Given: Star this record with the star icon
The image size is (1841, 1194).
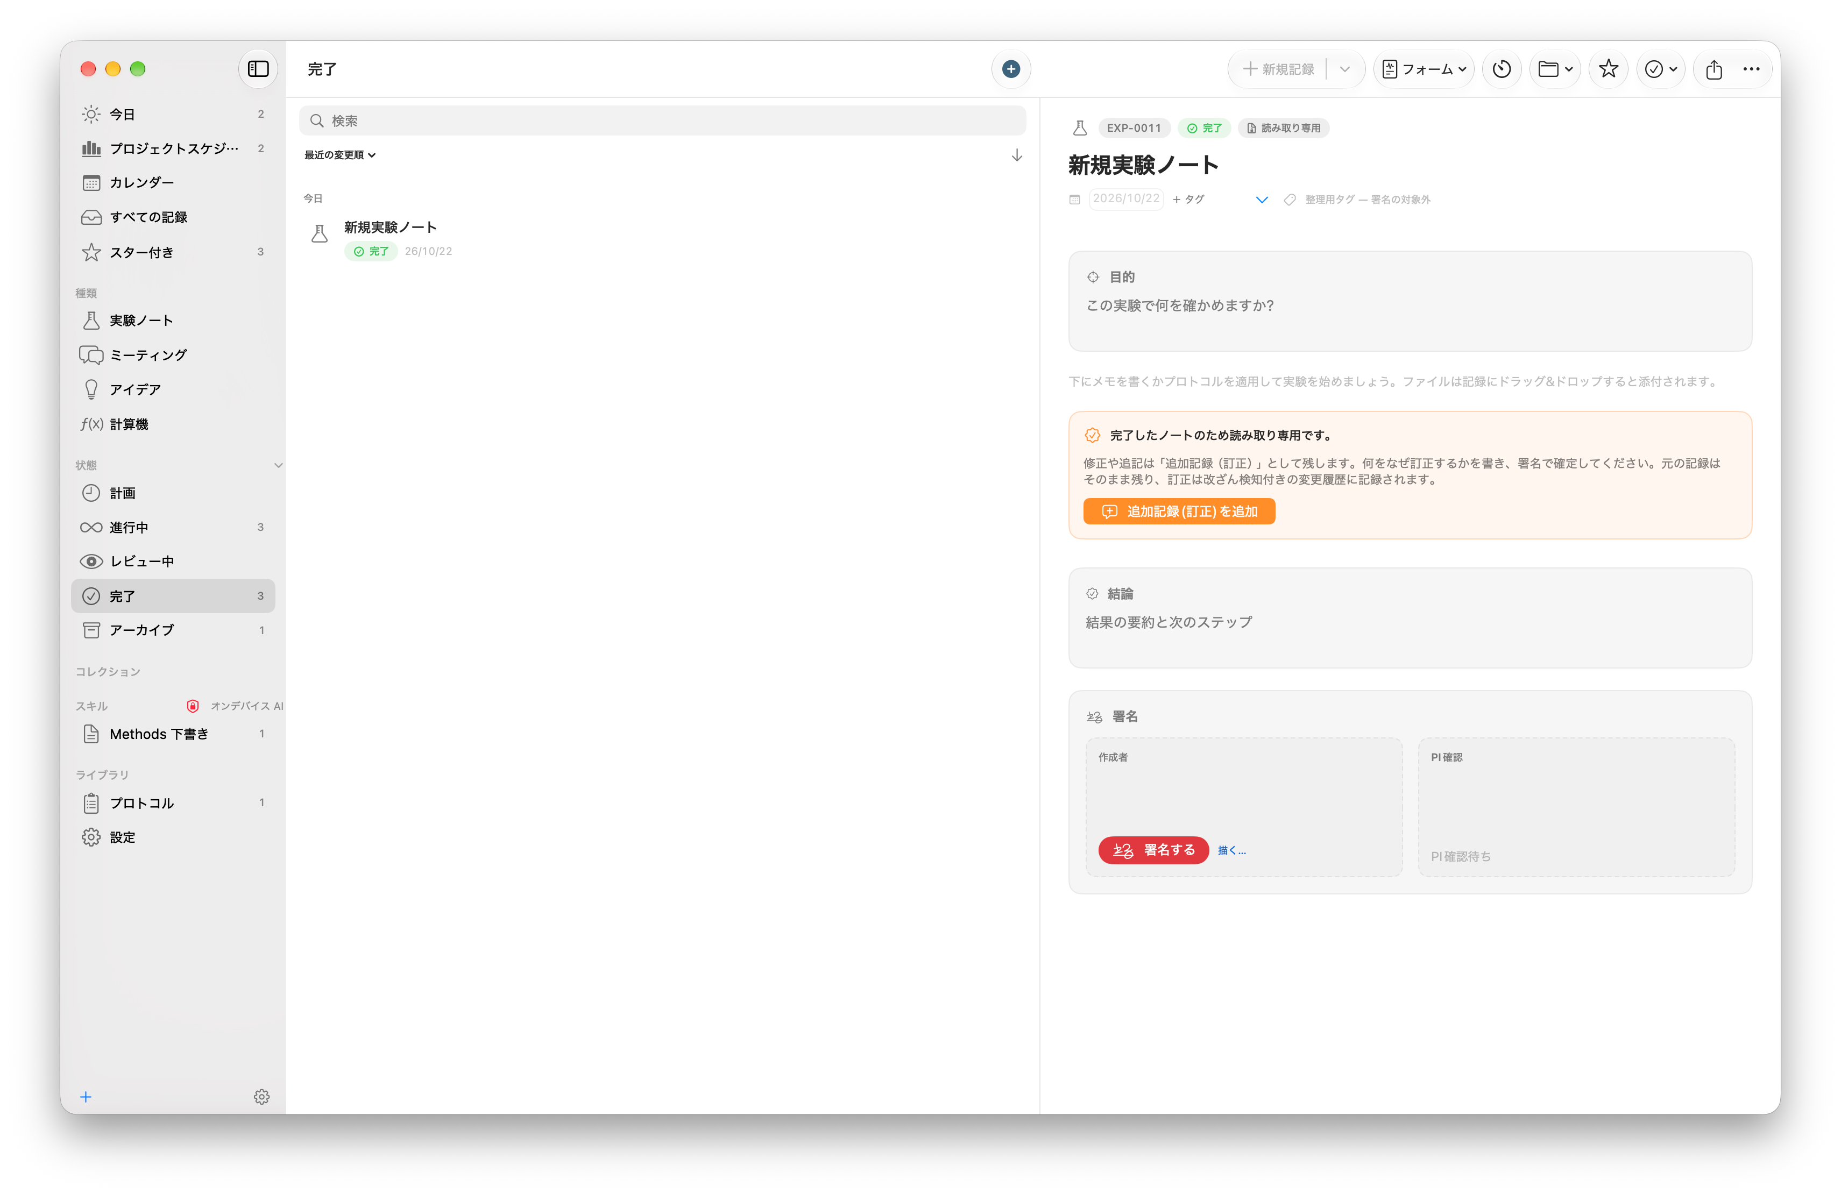Looking at the screenshot, I should (x=1608, y=69).
